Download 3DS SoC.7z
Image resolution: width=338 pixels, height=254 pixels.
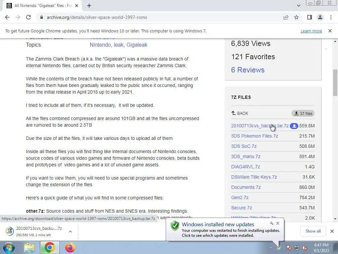point(244,146)
